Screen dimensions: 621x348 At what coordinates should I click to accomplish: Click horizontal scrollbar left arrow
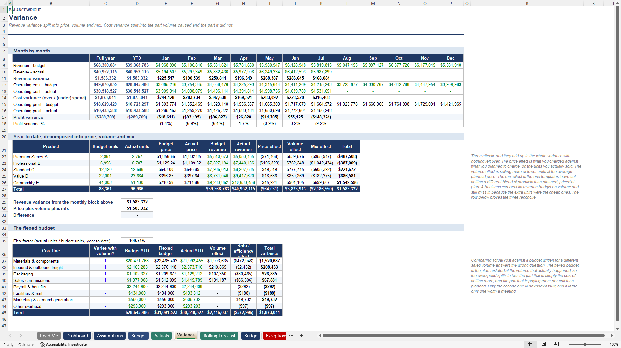pos(320,336)
